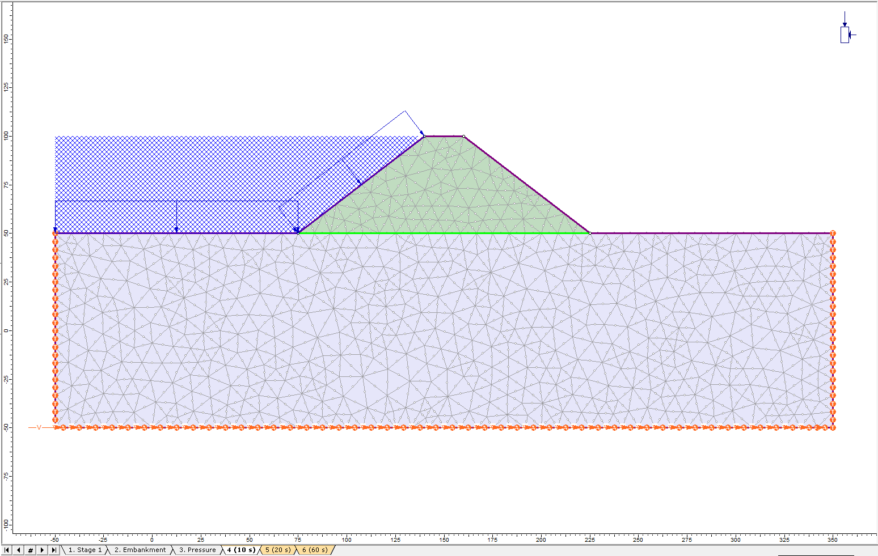Select the active '4 (10 s)' tab
This screenshot has width=878, height=556.
tap(241, 550)
